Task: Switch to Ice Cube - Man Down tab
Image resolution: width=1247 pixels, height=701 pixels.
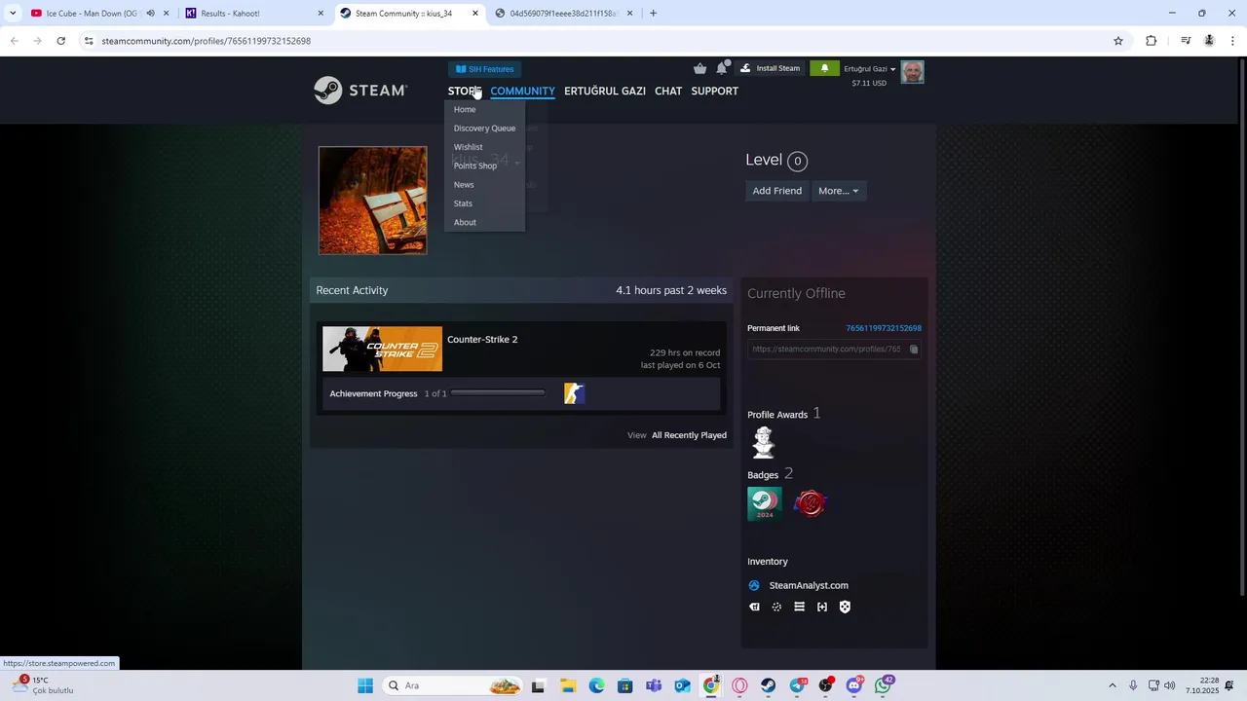Action: [97, 14]
